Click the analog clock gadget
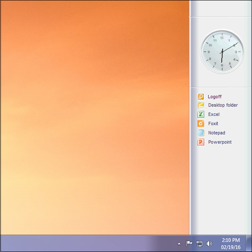Viewport: 252px width, 252px height. 222,52
